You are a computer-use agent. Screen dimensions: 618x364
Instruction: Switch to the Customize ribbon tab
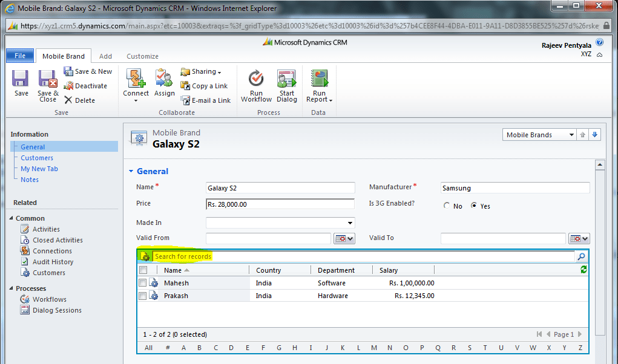(x=142, y=56)
